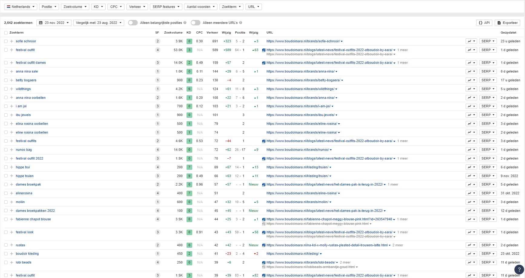Sort the table by the Zoekvolume column
The height and width of the screenshot is (278, 525).
(173, 33)
